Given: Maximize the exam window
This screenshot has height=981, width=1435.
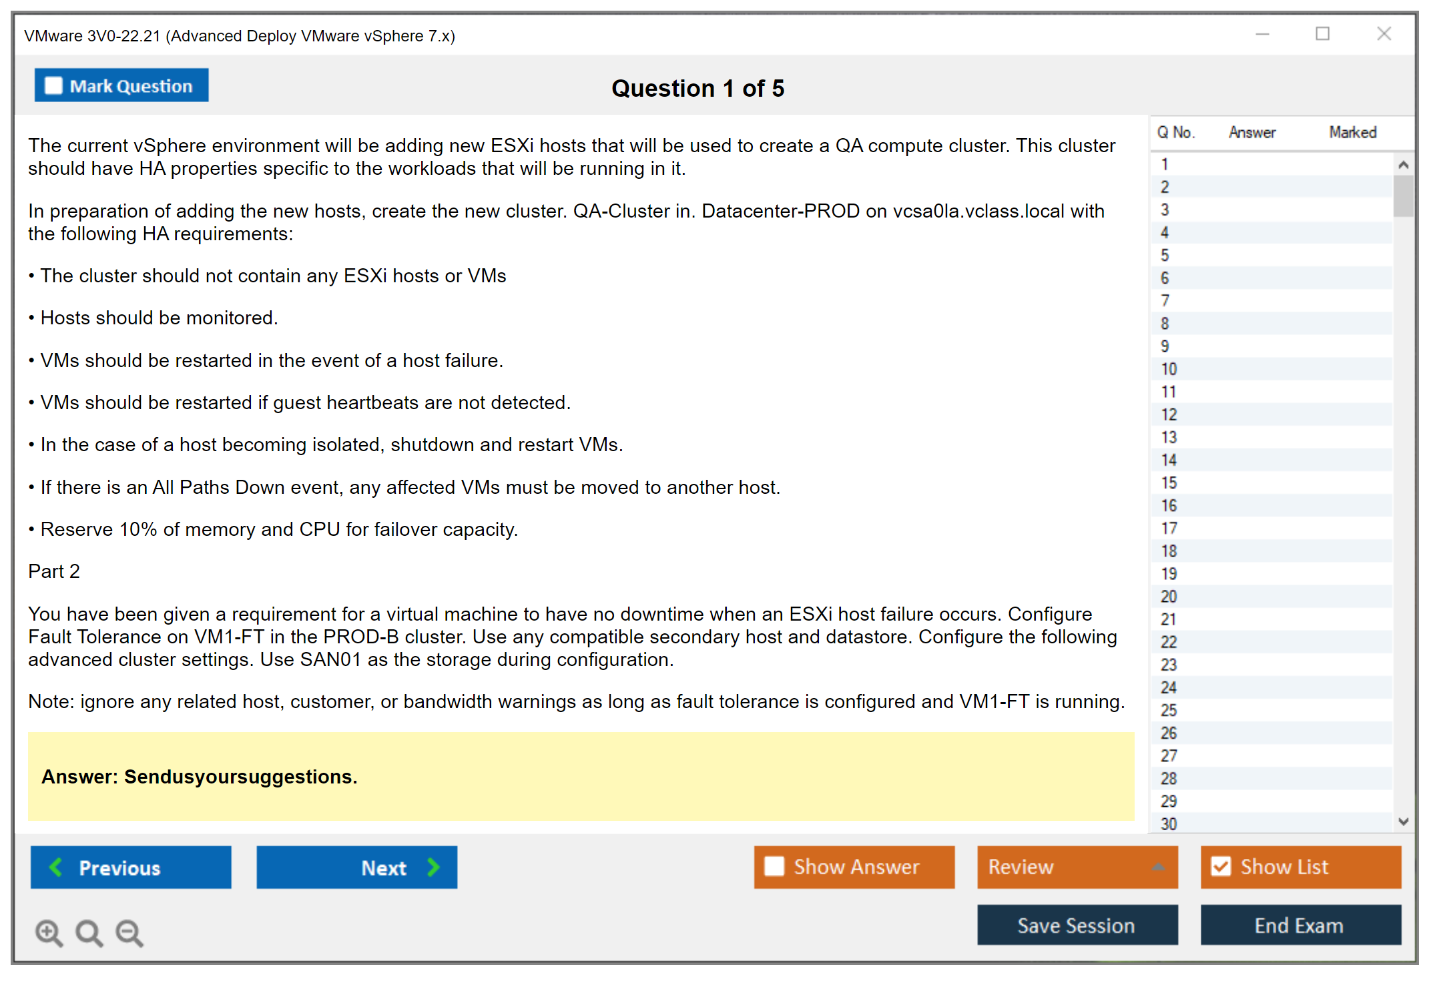Looking at the screenshot, I should click(x=1322, y=33).
